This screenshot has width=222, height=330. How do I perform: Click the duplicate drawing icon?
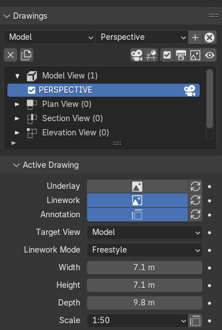click(x=26, y=55)
